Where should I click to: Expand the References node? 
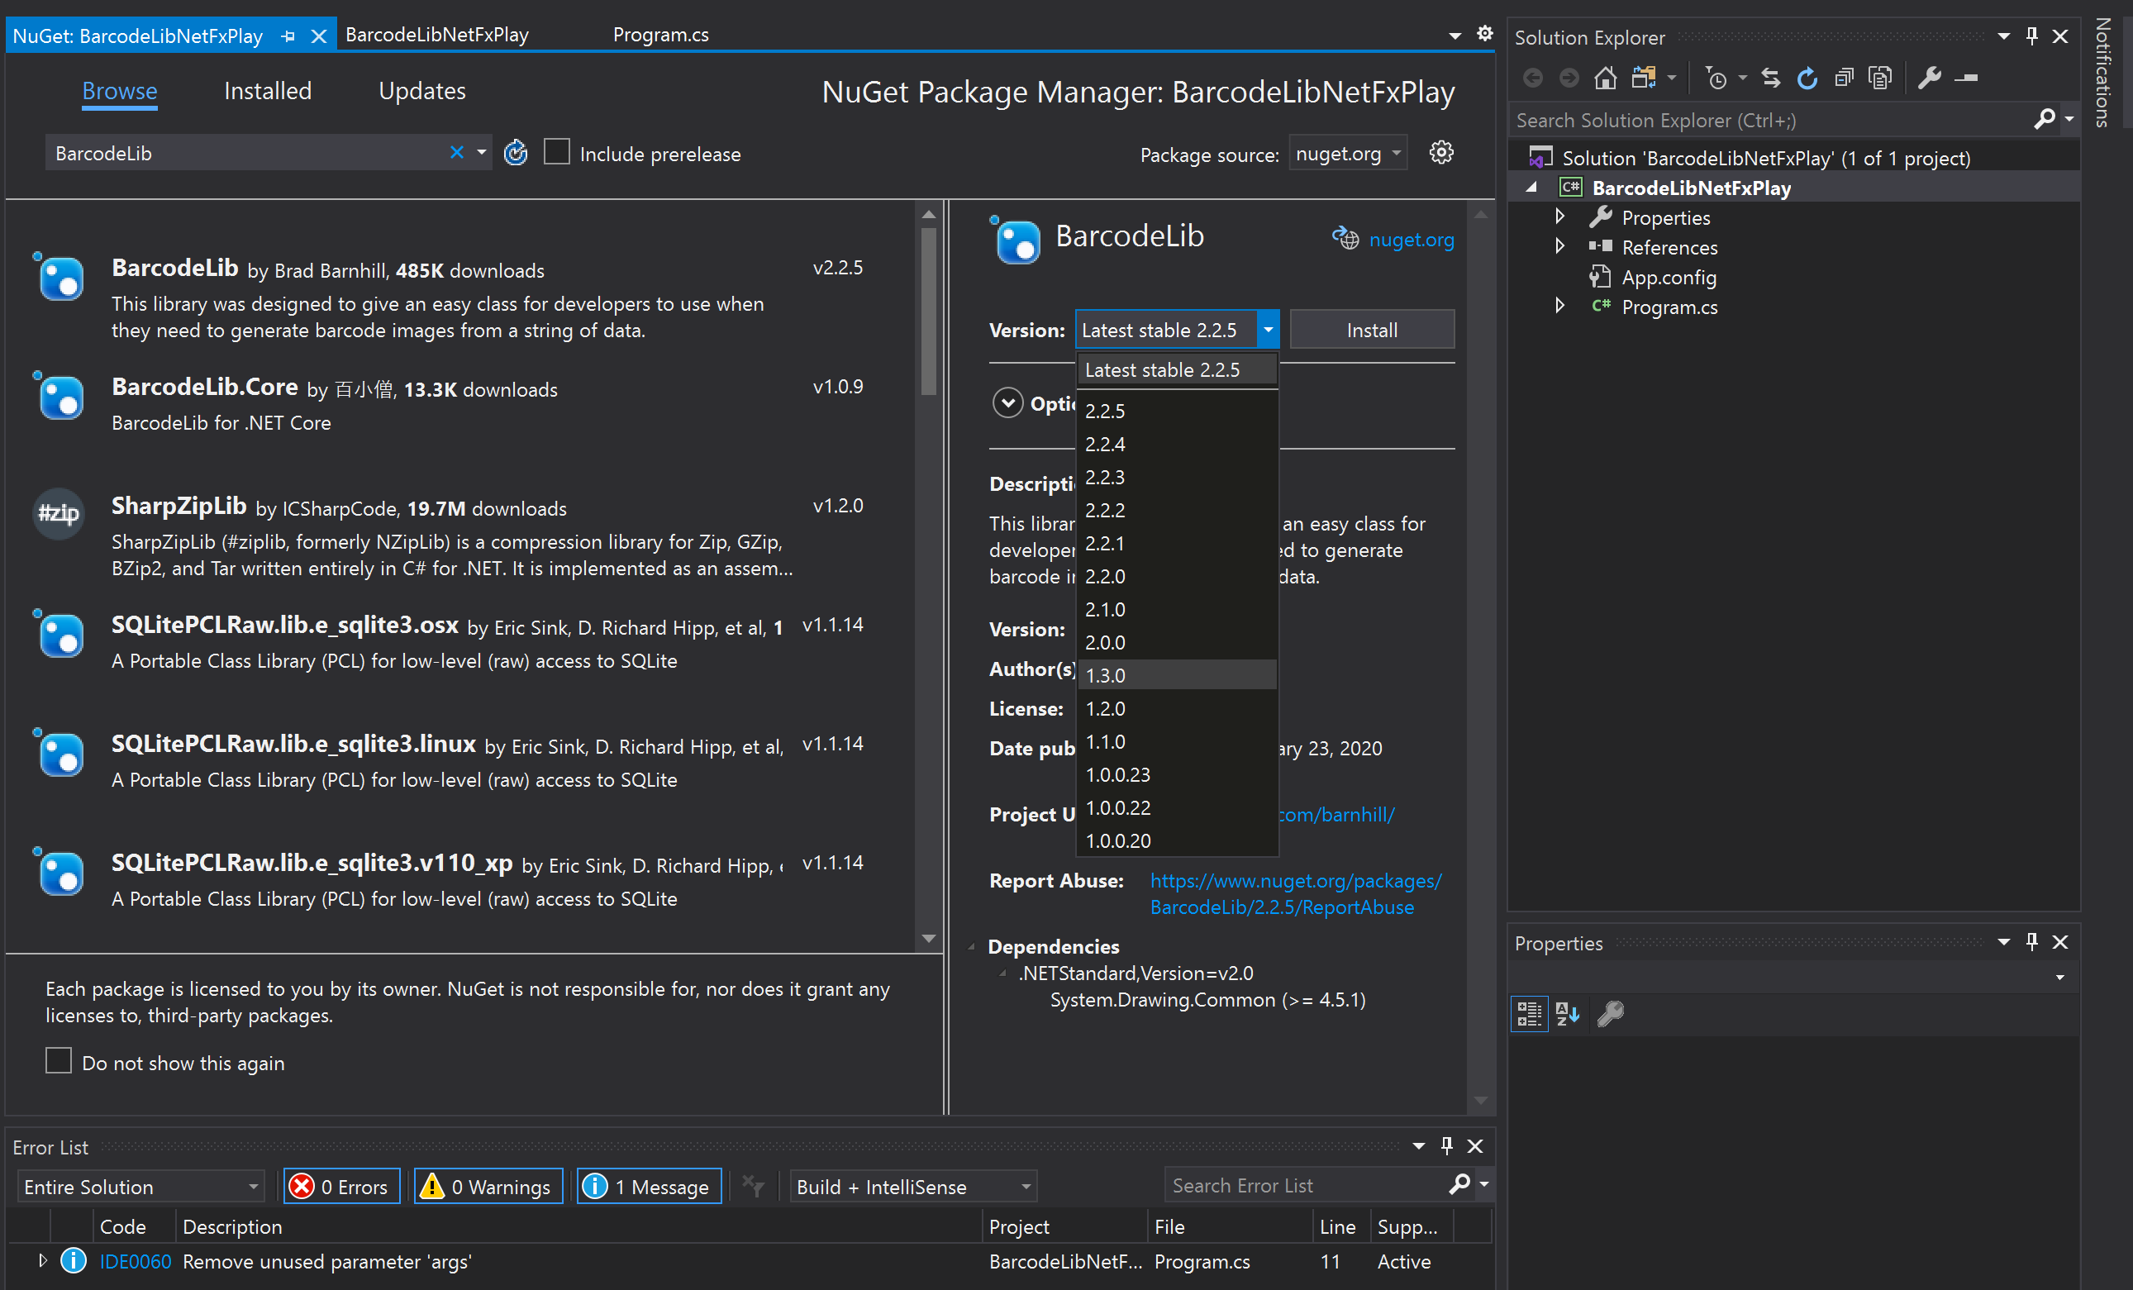pyautogui.click(x=1559, y=247)
